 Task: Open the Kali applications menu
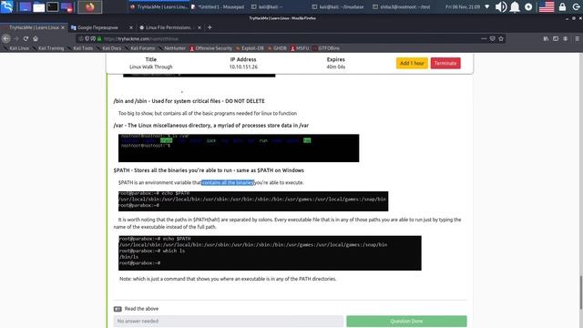click(x=7, y=6)
